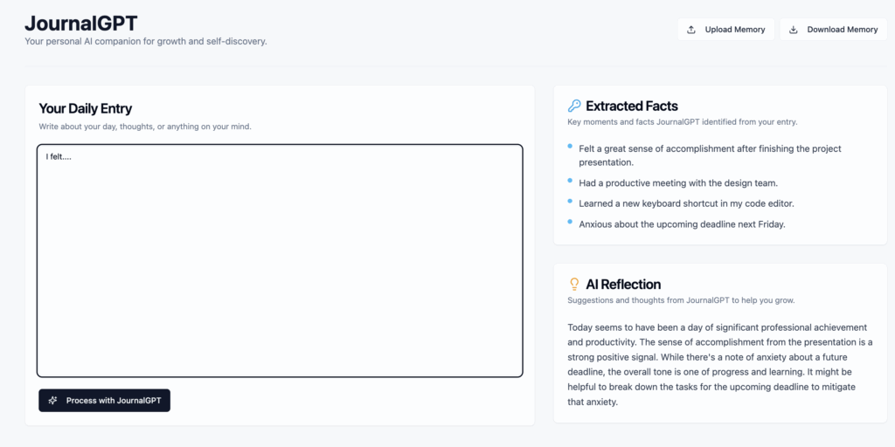The height and width of the screenshot is (447, 895).
Task: Focus the daily entry text area
Action: (x=280, y=260)
